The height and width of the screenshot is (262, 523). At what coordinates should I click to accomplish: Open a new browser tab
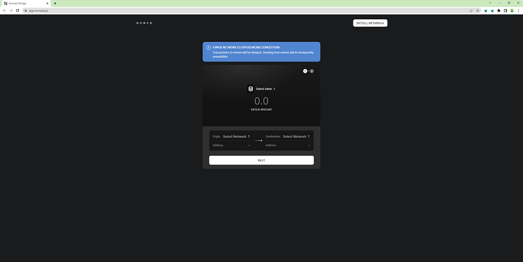coord(55,4)
